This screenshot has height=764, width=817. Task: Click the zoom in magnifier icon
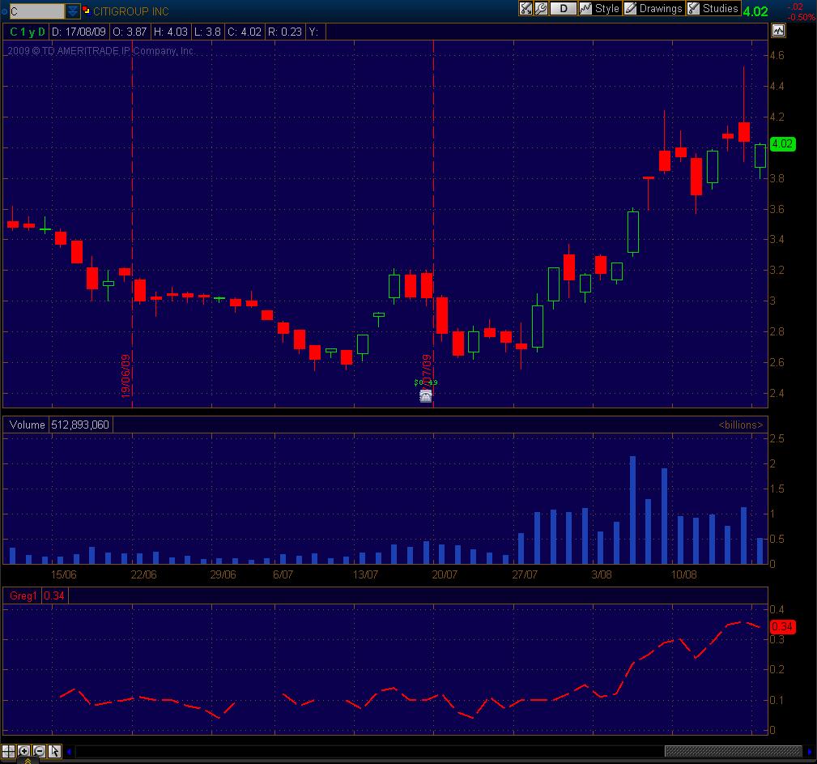24,751
